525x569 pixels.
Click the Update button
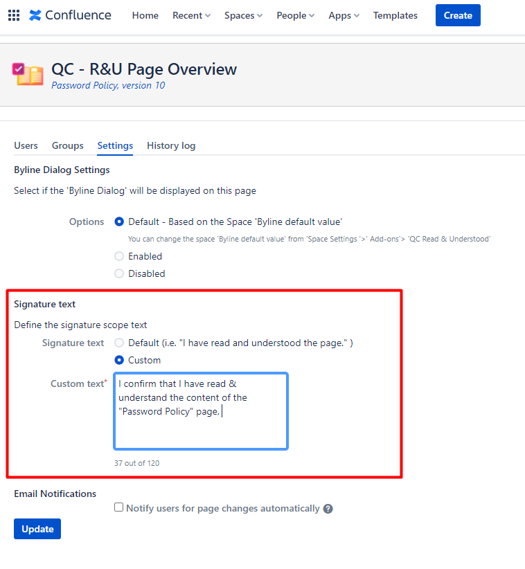point(37,529)
